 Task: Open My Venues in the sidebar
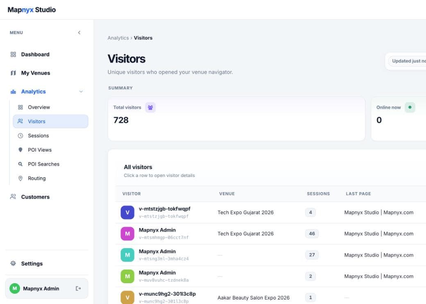[x=36, y=73]
